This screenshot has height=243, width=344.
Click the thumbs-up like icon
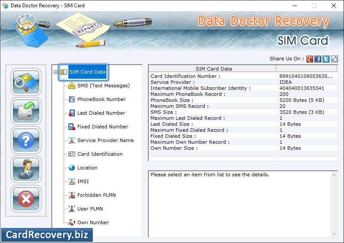coord(334,59)
